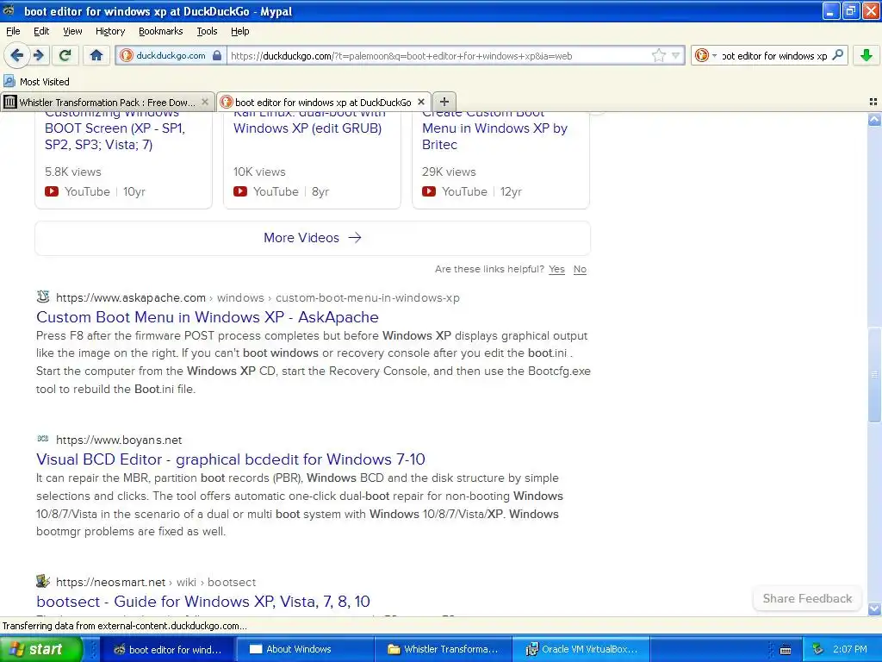Click the boyans.net site favicon

(x=43, y=439)
